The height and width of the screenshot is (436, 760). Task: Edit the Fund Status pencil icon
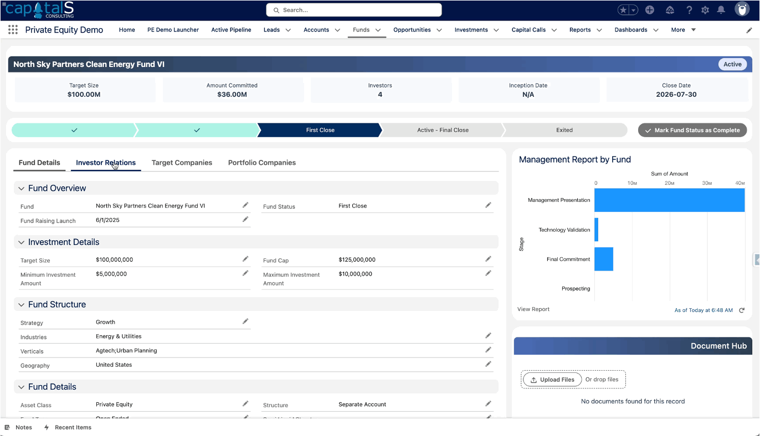(488, 205)
